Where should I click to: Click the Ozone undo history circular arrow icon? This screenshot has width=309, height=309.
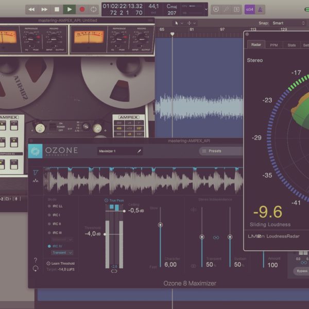36,268
